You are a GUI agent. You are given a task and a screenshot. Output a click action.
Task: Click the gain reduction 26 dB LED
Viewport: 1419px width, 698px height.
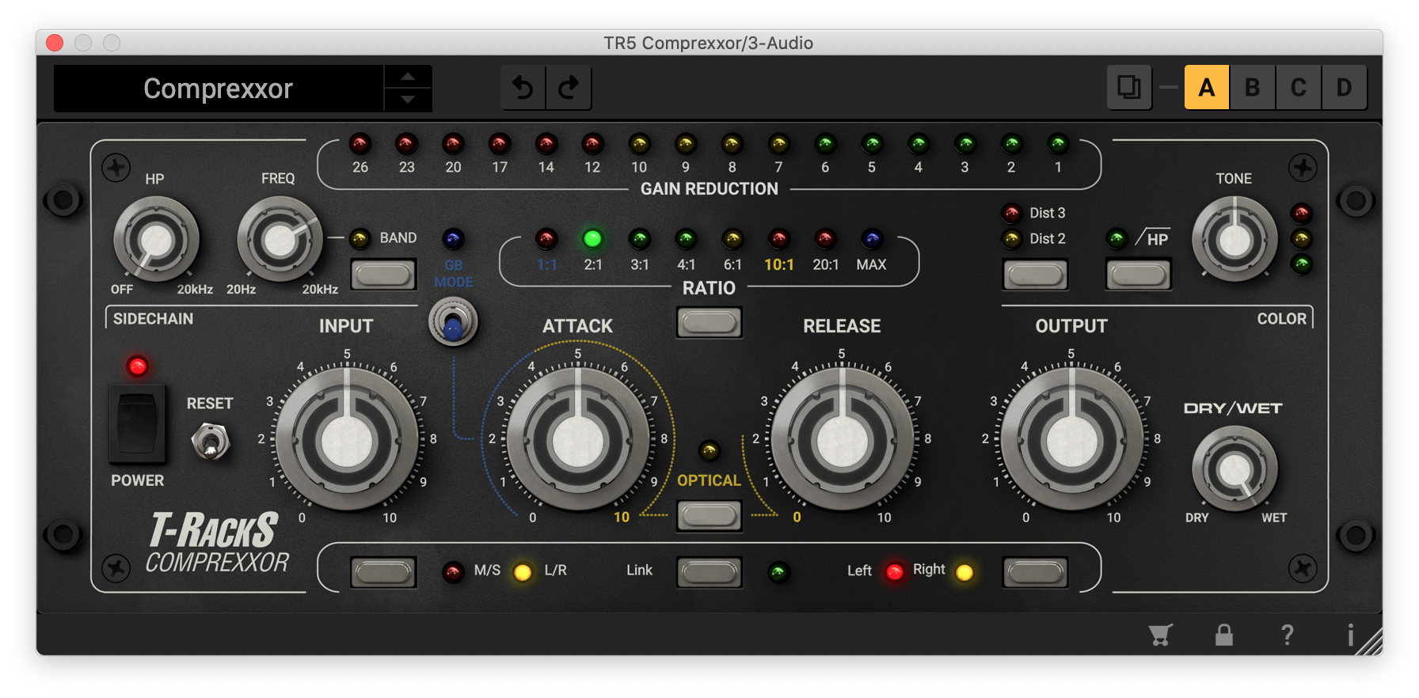click(360, 144)
